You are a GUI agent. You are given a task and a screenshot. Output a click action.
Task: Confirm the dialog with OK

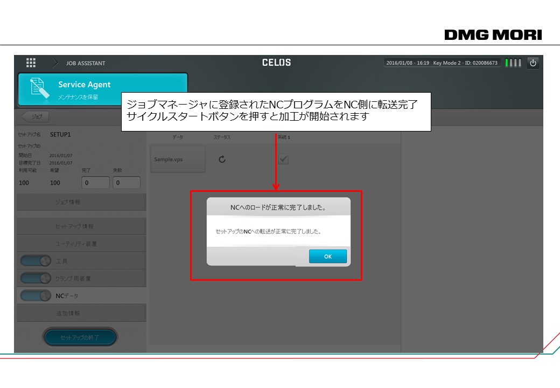pyautogui.click(x=328, y=257)
